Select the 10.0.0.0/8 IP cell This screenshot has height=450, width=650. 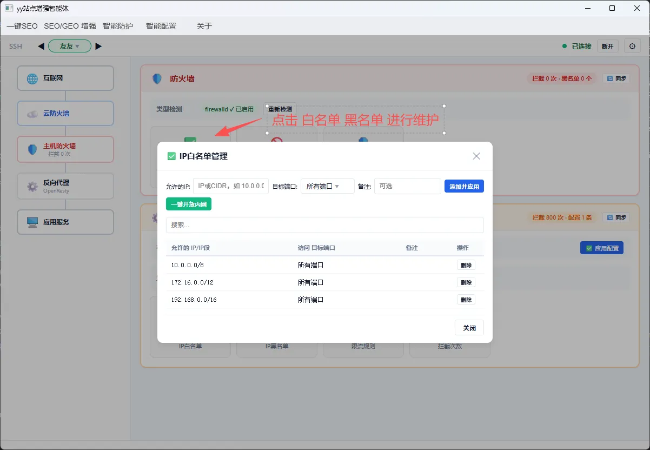(187, 265)
